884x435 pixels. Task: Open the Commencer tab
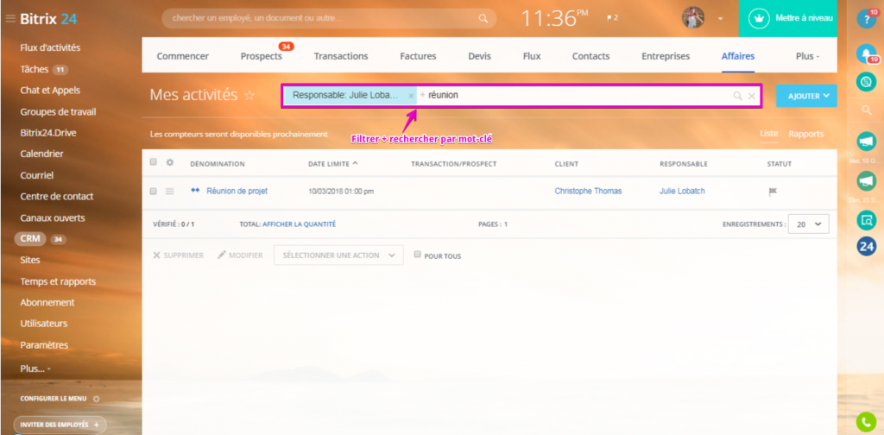pyautogui.click(x=183, y=56)
